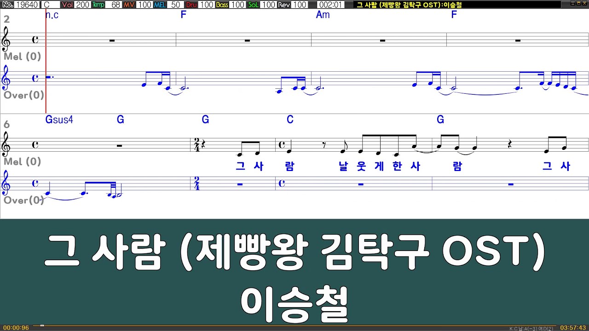Viewport: 589px width, 331px height.
Task: Click the playback progress bar handle
Action: click(x=42, y=325)
